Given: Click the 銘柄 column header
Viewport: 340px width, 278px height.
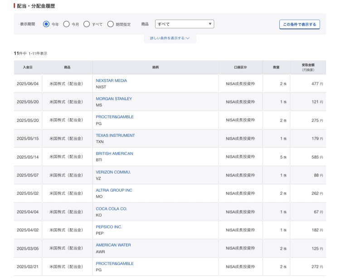Looking at the screenshot, I should click(155, 67).
